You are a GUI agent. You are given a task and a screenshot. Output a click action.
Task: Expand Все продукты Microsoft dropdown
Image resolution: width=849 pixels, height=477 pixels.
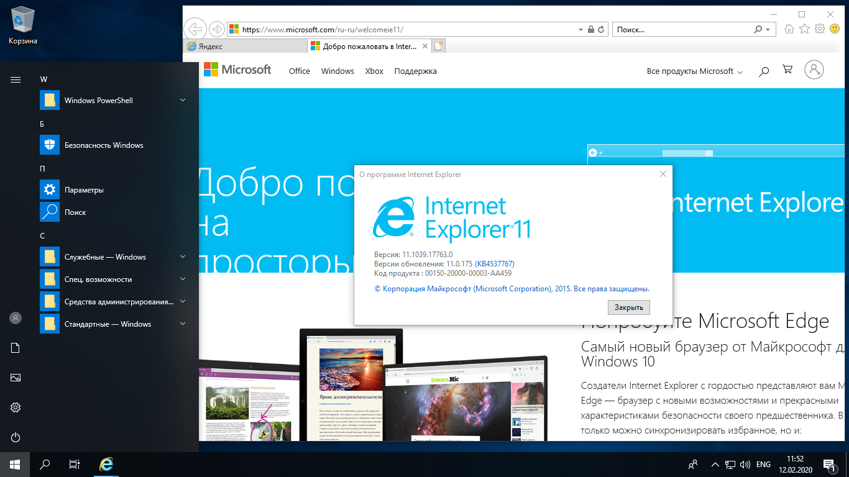tap(695, 71)
